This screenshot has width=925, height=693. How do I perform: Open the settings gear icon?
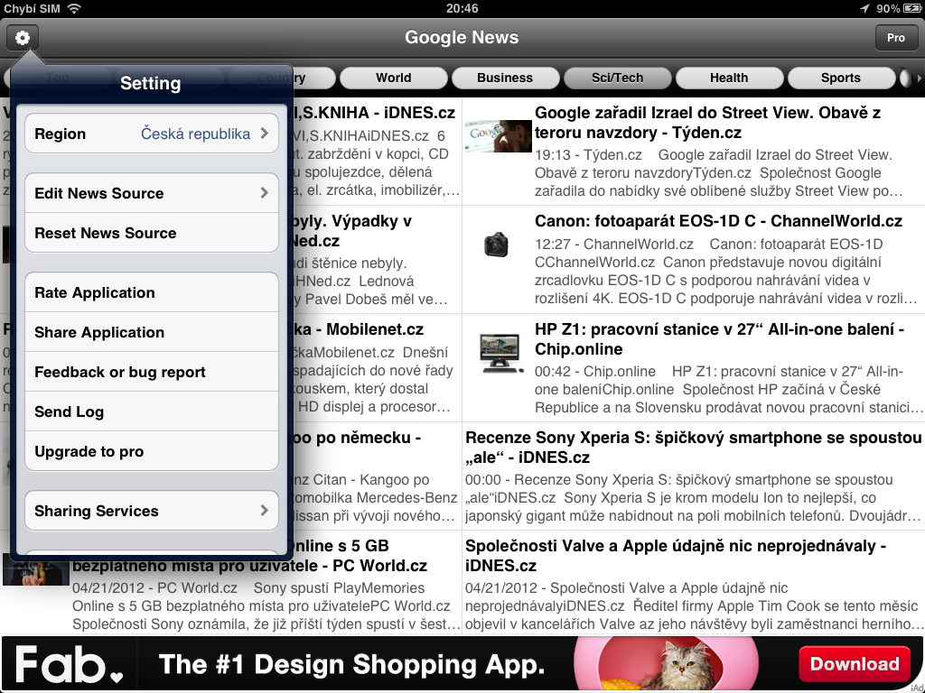click(23, 38)
